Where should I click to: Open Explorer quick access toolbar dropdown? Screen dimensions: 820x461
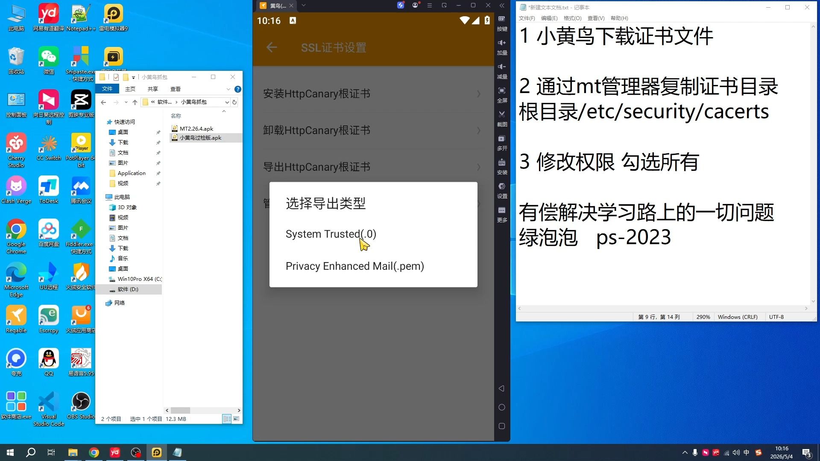[x=133, y=77]
